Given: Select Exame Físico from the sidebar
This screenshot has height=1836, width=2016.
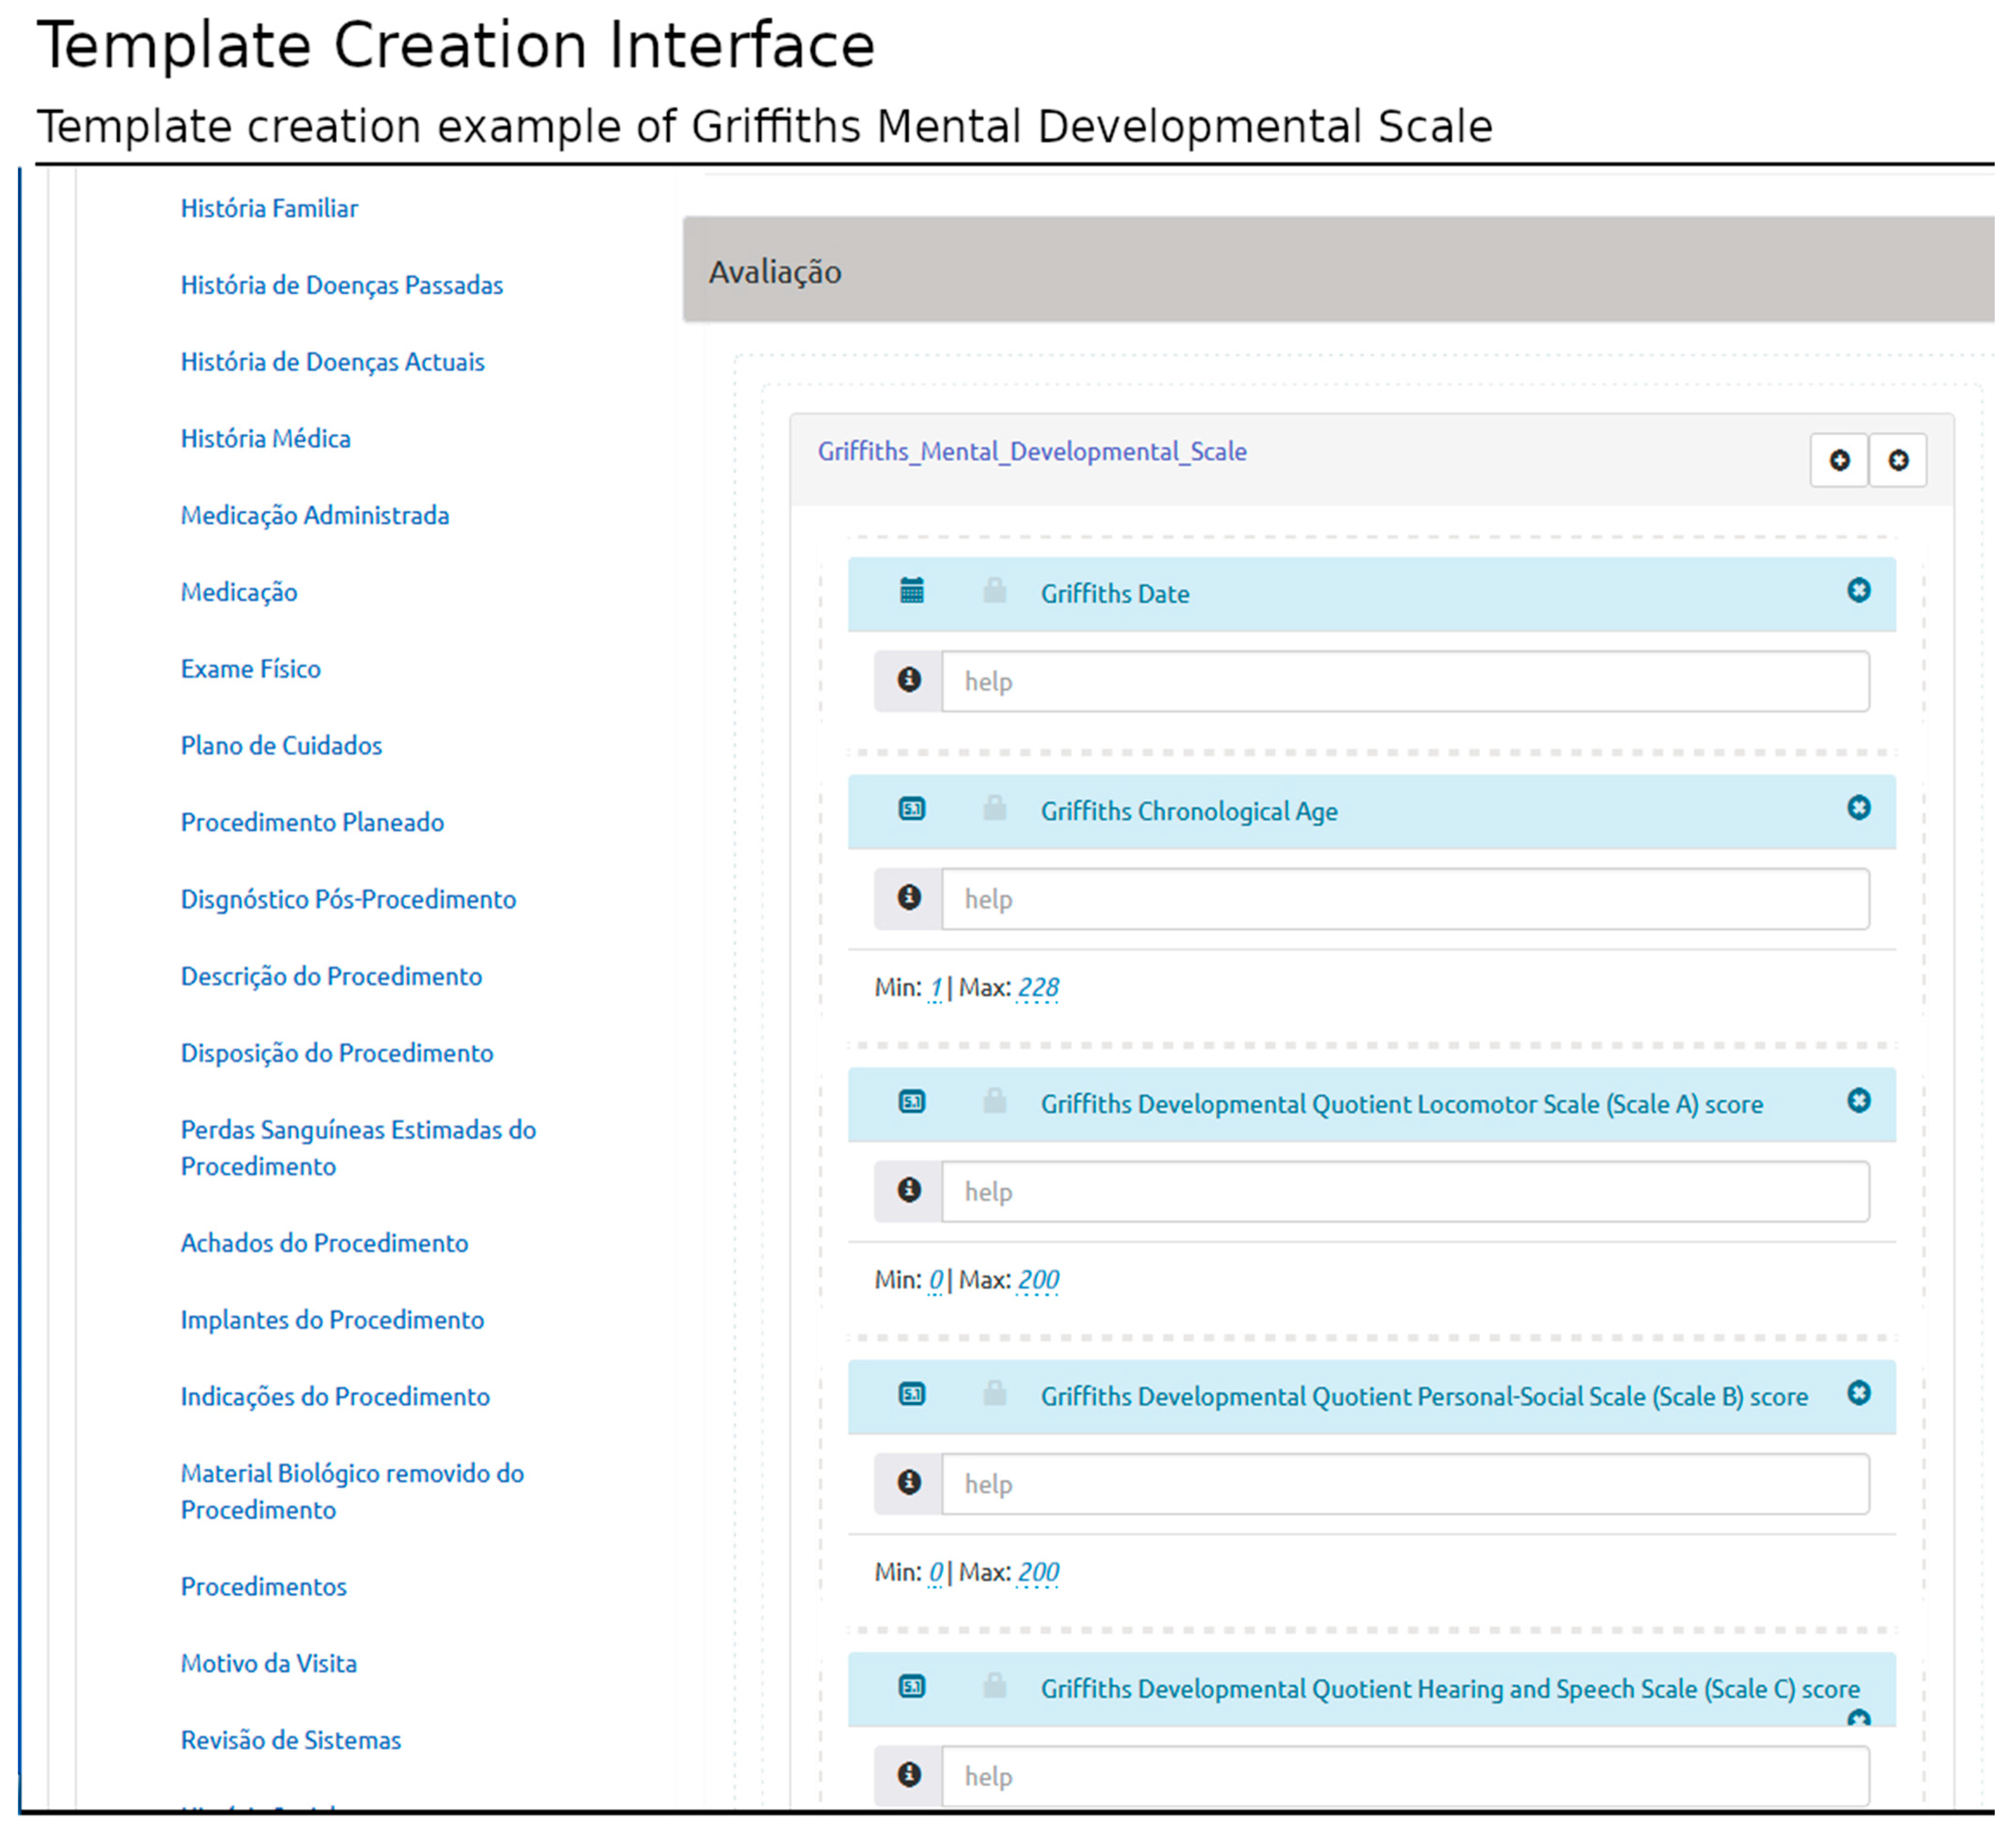Looking at the screenshot, I should point(250,669).
